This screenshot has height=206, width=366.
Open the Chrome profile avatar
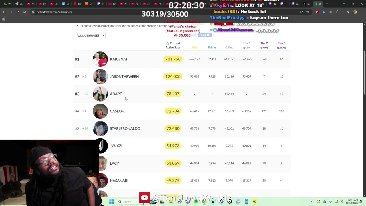pyautogui.click(x=355, y=12)
